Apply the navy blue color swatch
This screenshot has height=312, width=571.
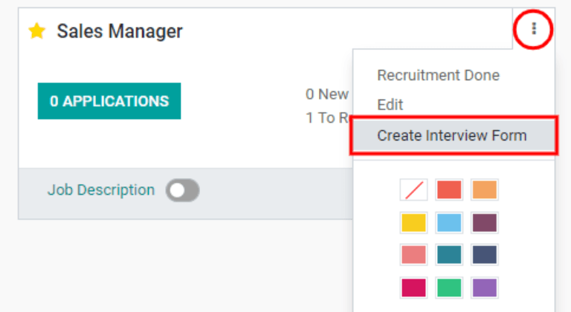pyautogui.click(x=484, y=255)
